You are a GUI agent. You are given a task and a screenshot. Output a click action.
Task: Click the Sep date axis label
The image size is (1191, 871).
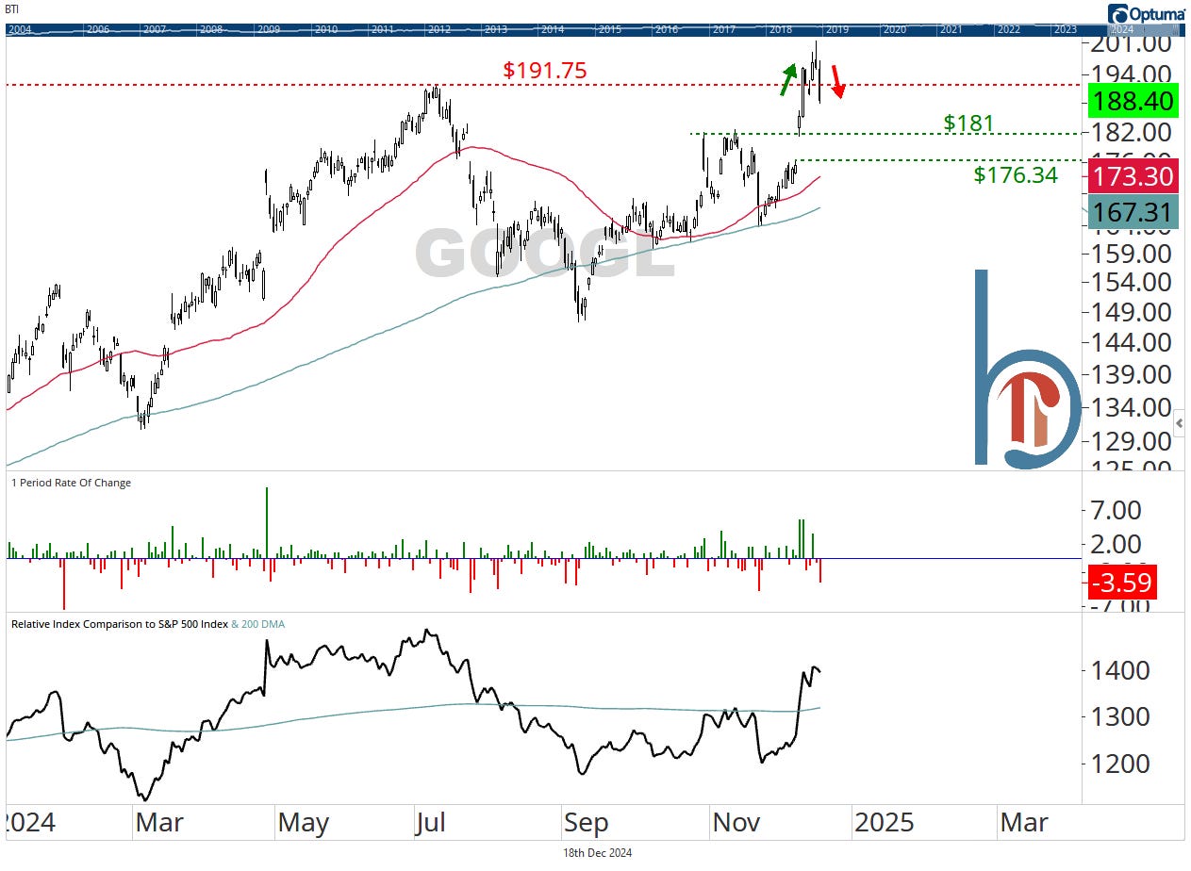[x=587, y=823]
